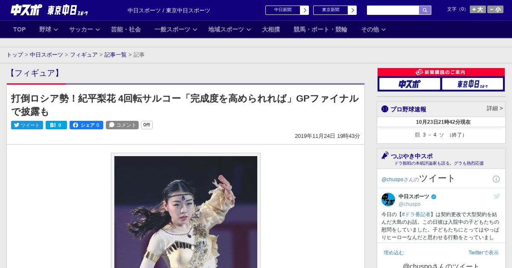
Task: Expand the 野球 menu
Action: (48, 29)
